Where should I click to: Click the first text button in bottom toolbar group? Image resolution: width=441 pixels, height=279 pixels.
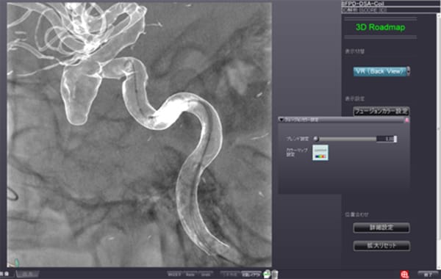click(x=174, y=274)
